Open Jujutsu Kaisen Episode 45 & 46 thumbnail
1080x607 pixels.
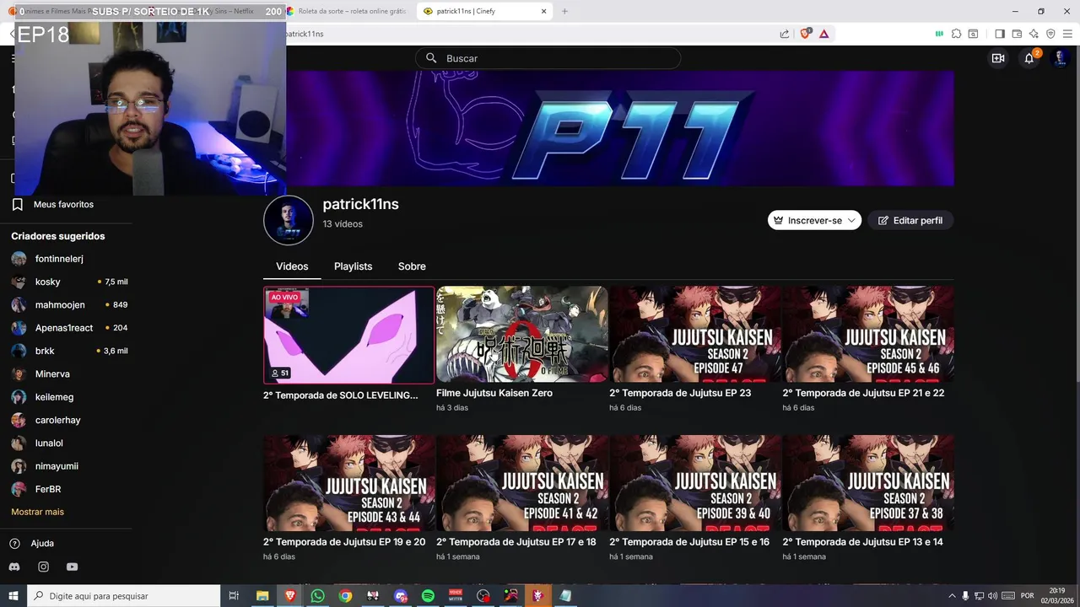[x=868, y=335]
